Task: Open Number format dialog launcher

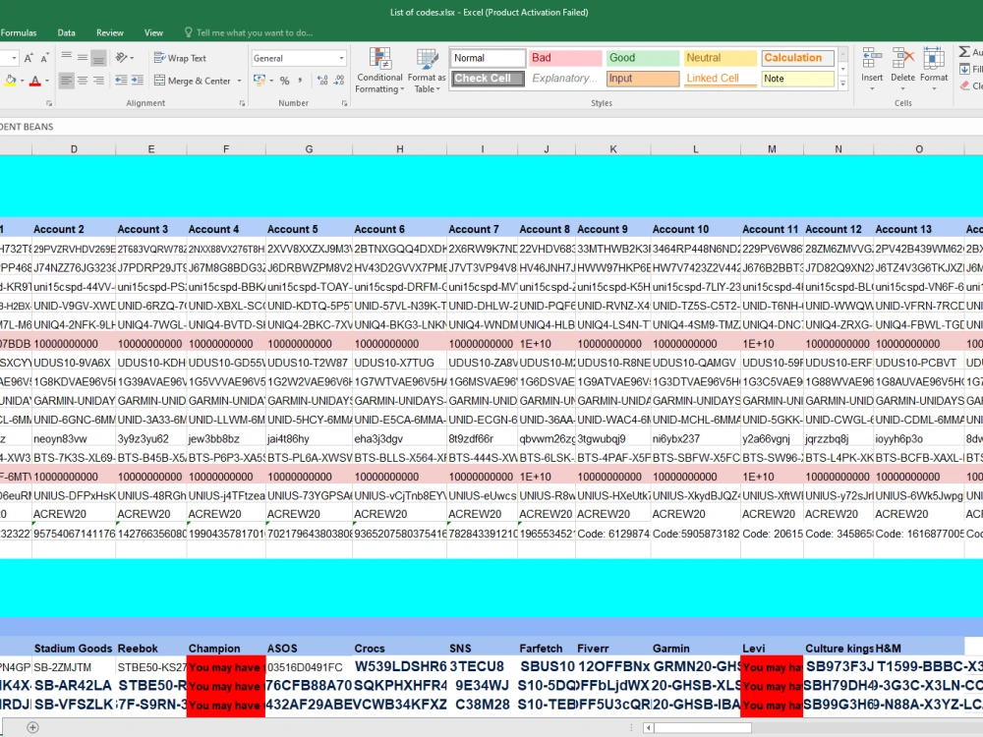Action: pos(345,103)
